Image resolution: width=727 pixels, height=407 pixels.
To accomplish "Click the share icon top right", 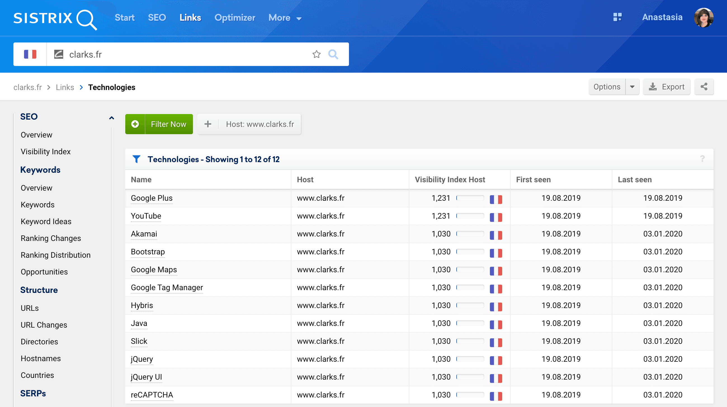I will click(704, 87).
